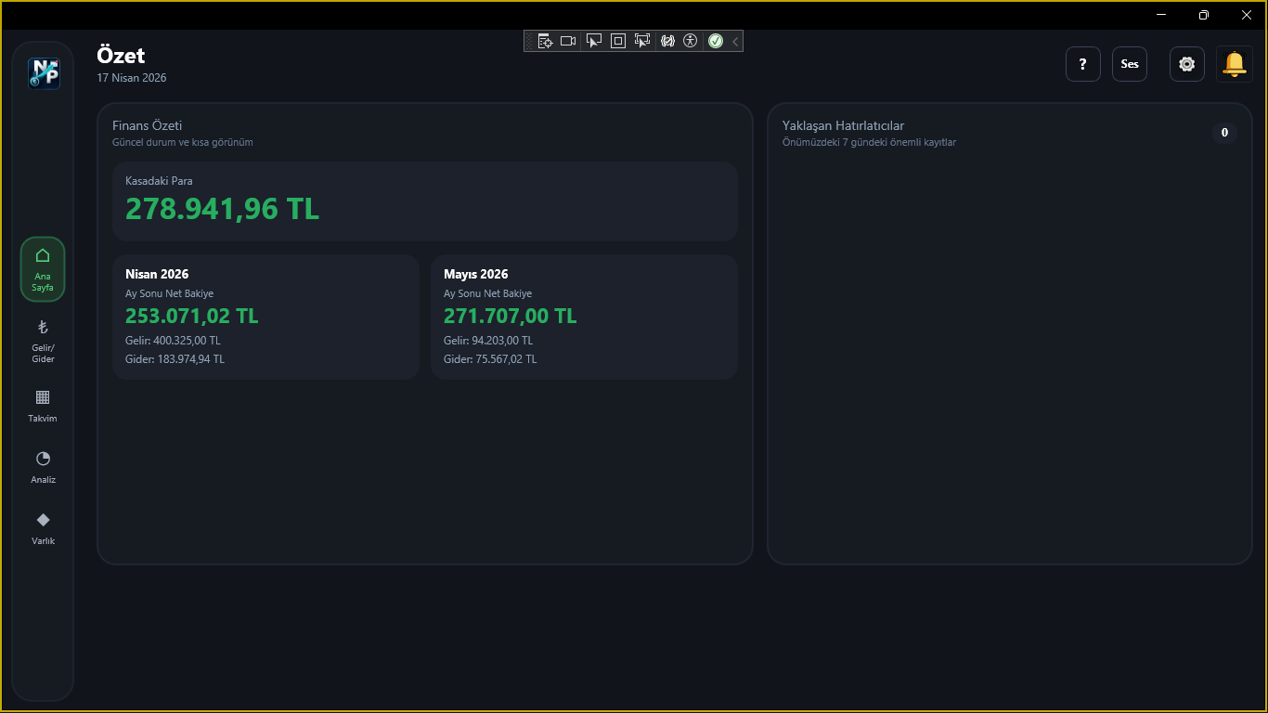Click the NP app logo

(x=44, y=73)
